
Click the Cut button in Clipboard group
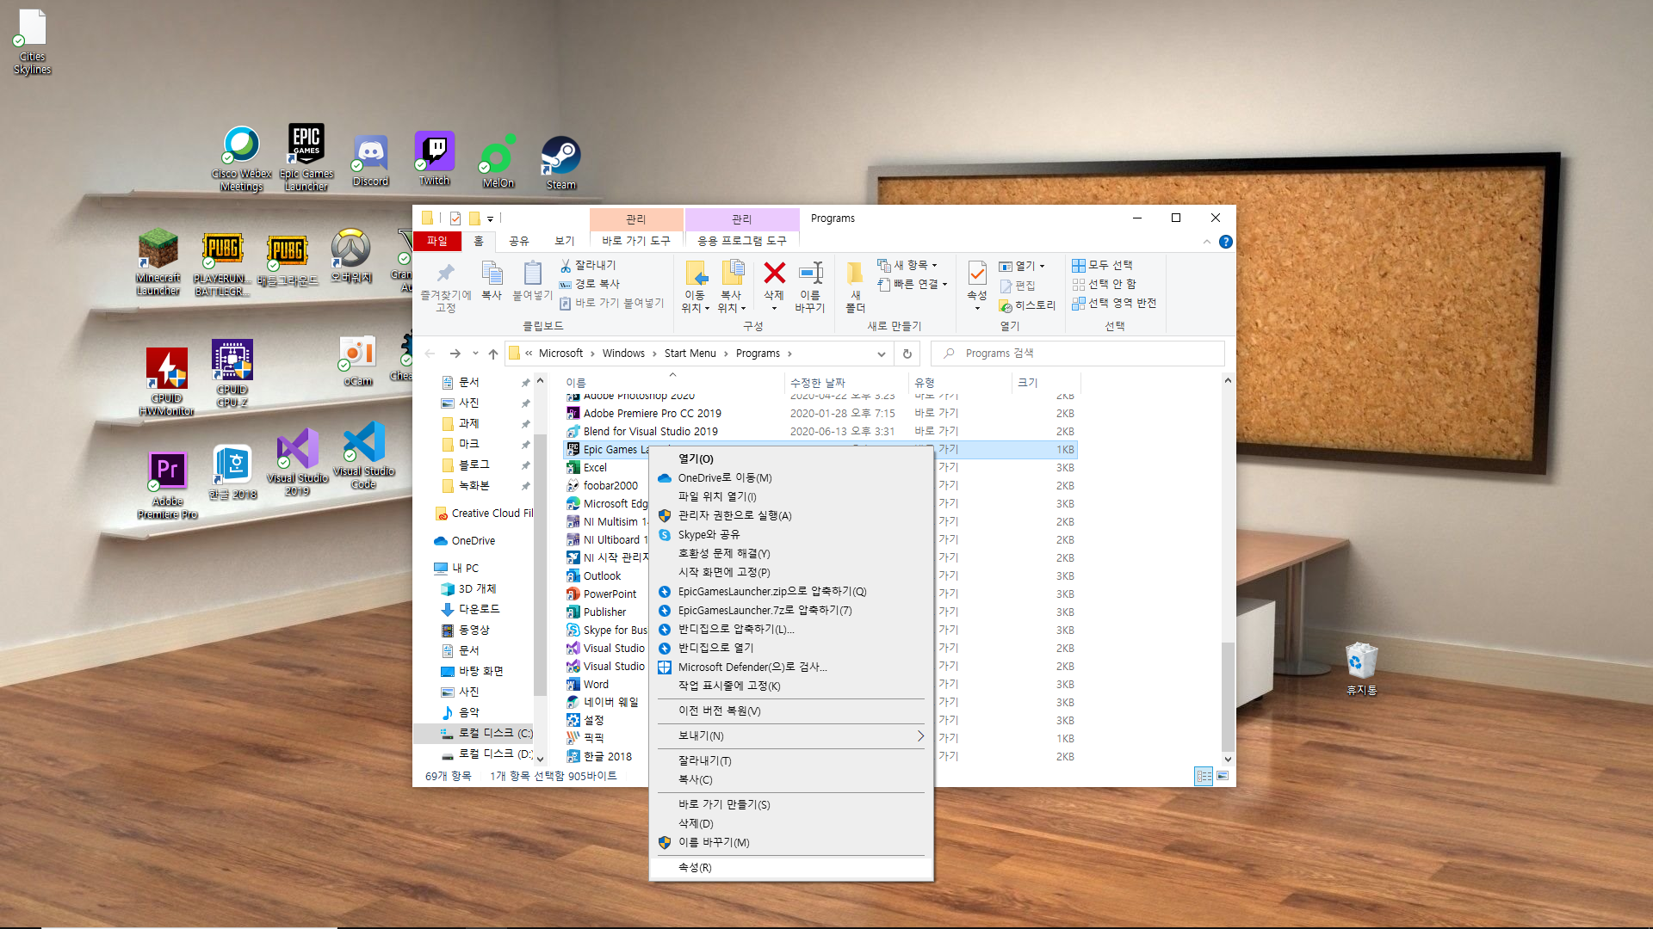tap(588, 265)
